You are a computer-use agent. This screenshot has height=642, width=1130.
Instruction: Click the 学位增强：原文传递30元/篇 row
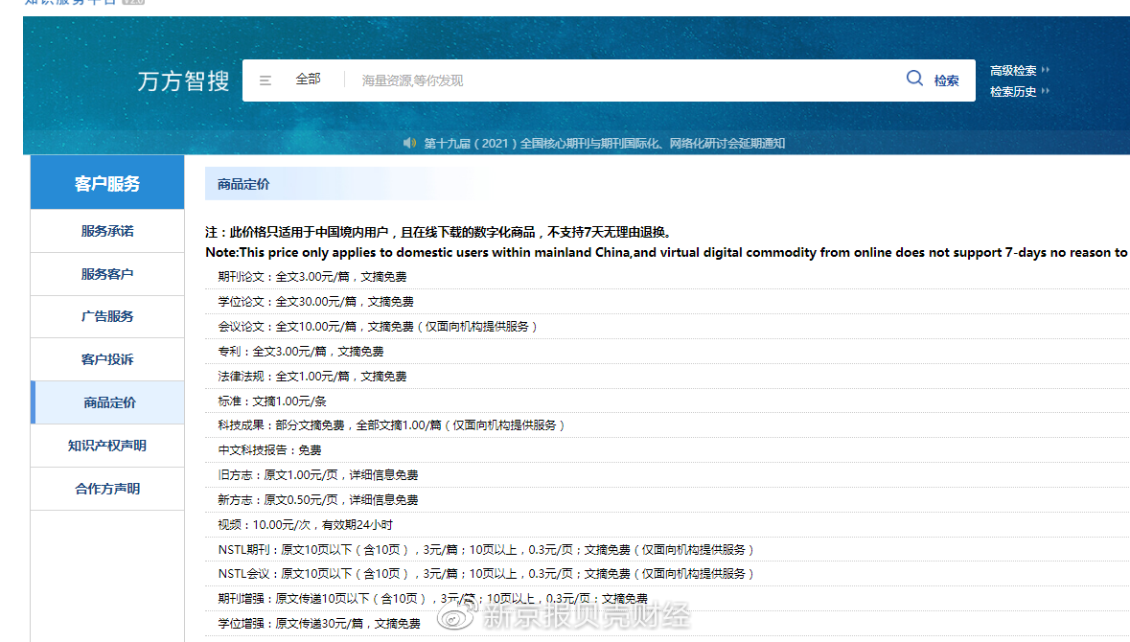pos(667,624)
